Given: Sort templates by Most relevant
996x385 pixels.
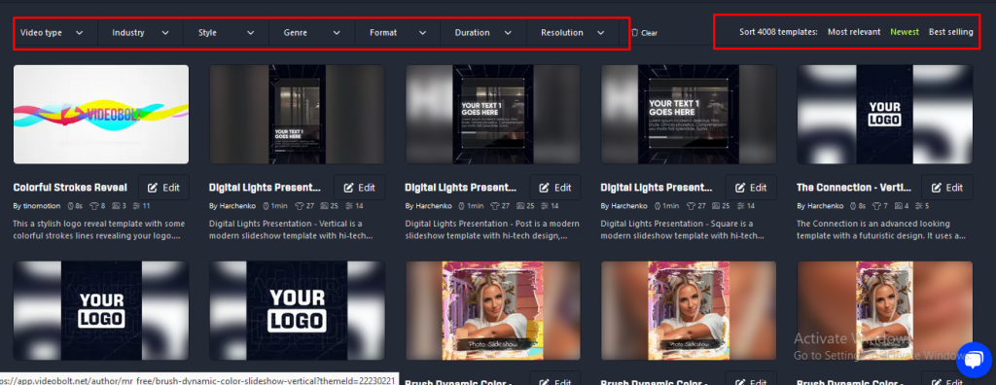Looking at the screenshot, I should [x=854, y=32].
